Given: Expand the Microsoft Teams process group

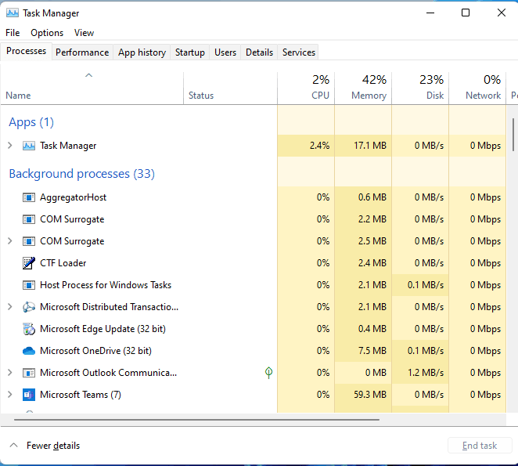Looking at the screenshot, I should (x=9, y=395).
